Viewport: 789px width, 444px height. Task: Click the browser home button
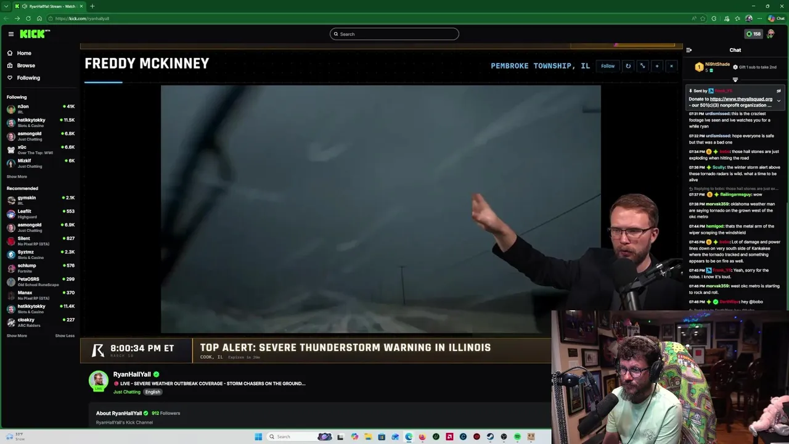[x=39, y=18]
